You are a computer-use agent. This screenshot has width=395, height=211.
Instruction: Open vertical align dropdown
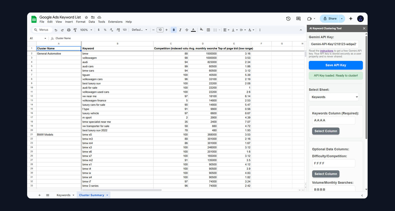(x=234, y=30)
